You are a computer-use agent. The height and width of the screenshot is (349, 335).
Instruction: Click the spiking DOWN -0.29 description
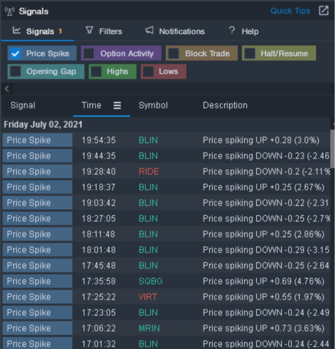pyautogui.click(x=266, y=250)
